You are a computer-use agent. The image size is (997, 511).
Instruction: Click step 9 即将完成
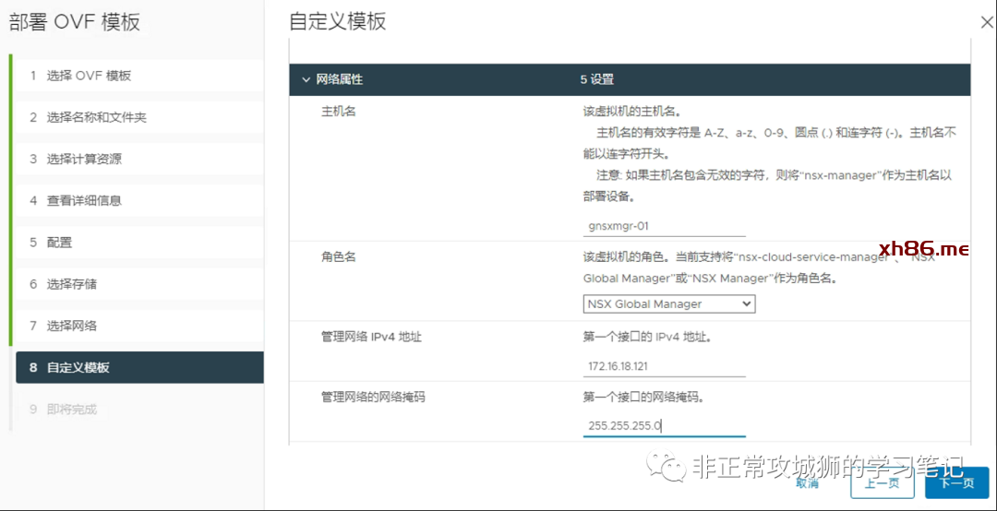pos(71,409)
